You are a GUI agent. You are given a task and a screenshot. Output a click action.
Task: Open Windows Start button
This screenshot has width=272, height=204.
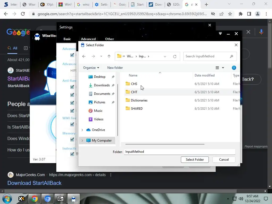(7, 199)
